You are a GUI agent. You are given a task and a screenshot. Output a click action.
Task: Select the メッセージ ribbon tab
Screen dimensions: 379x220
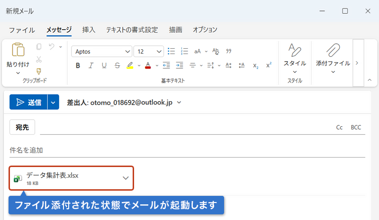pyautogui.click(x=59, y=30)
